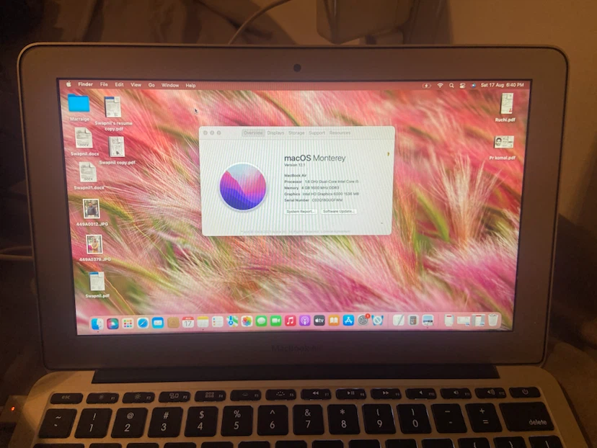Select Pr komal.pdf file on desktop
Image resolution: width=597 pixels, height=448 pixels.
503,148
